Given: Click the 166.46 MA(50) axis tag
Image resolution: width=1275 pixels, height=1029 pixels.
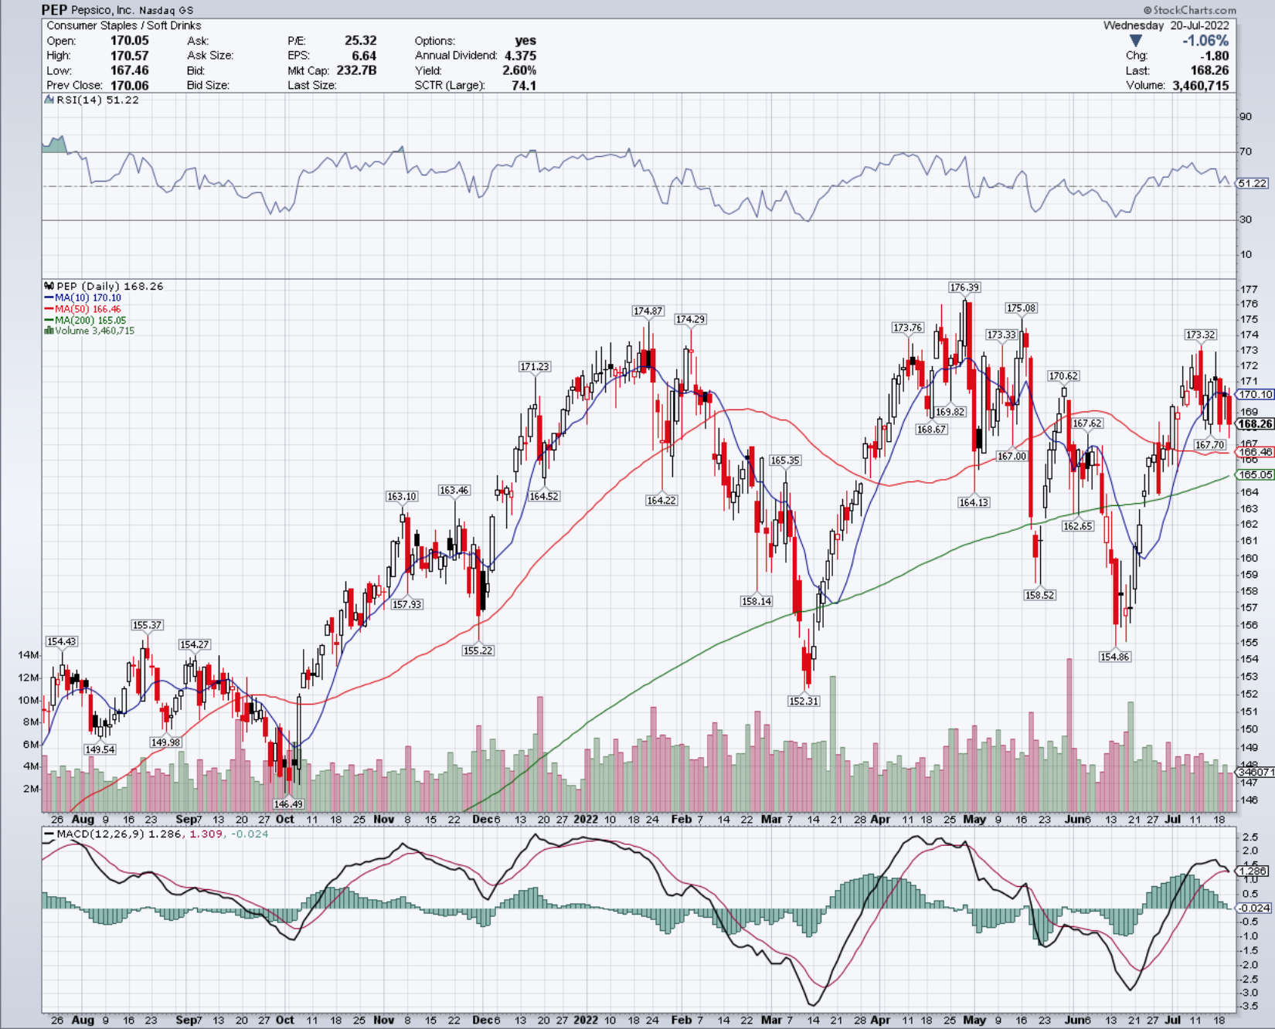Looking at the screenshot, I should [x=1256, y=453].
